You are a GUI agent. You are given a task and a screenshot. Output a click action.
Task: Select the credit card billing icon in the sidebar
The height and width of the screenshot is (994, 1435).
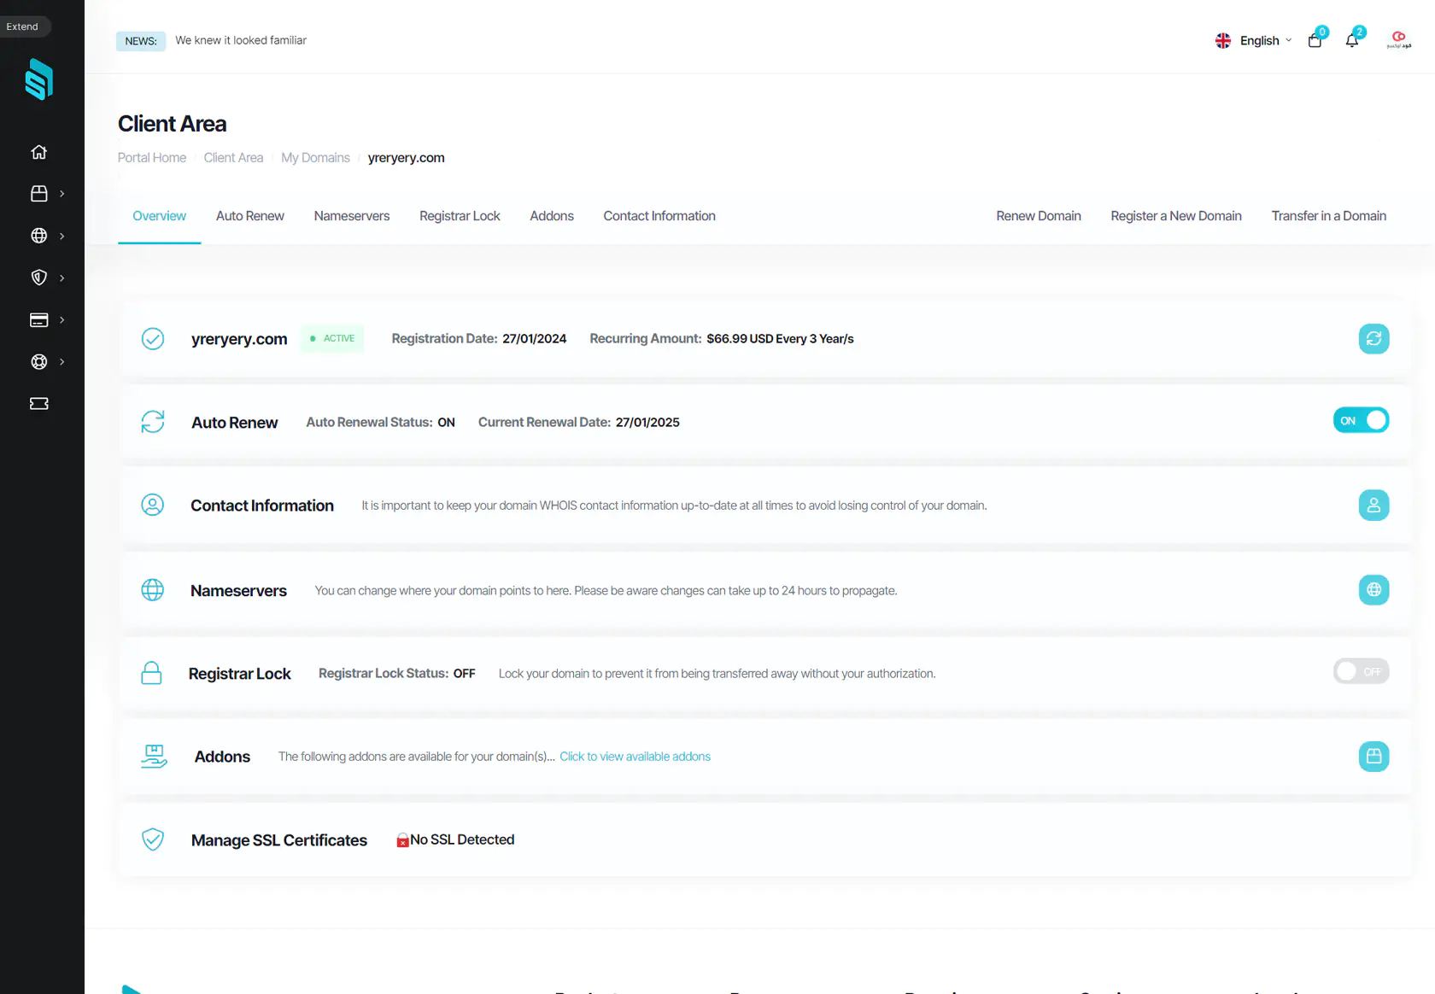point(38,319)
